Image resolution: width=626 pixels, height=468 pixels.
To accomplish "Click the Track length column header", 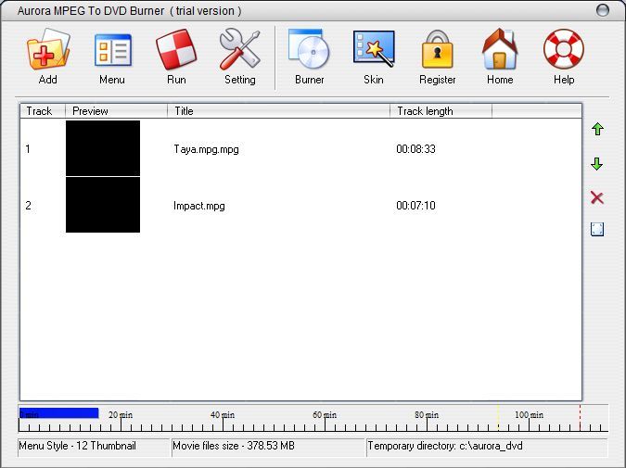I will pos(441,111).
